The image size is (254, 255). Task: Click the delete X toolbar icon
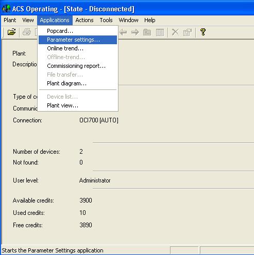[x=175, y=32]
